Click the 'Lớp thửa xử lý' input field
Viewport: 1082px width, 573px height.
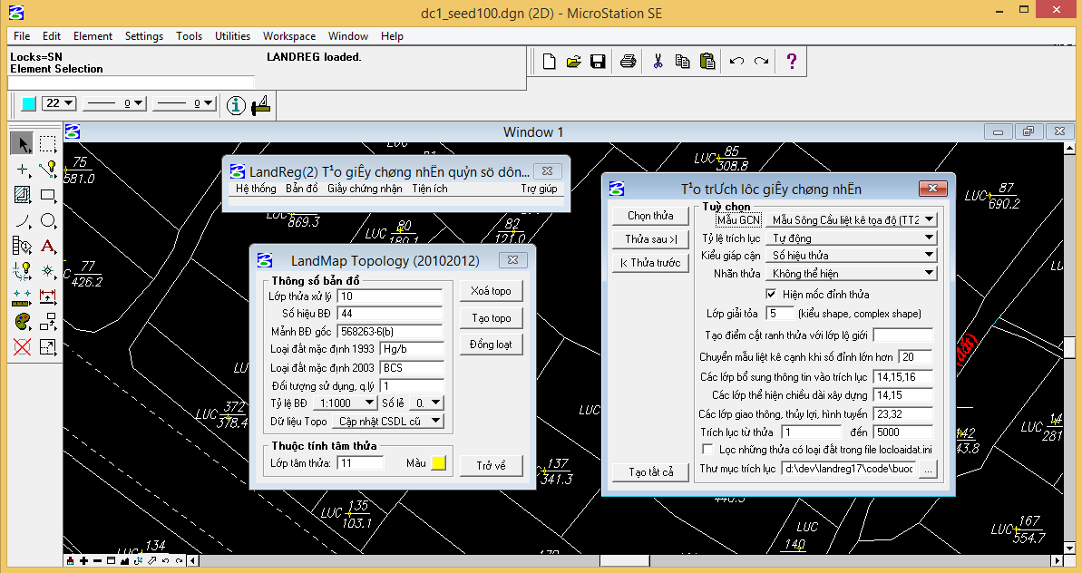tap(390, 296)
